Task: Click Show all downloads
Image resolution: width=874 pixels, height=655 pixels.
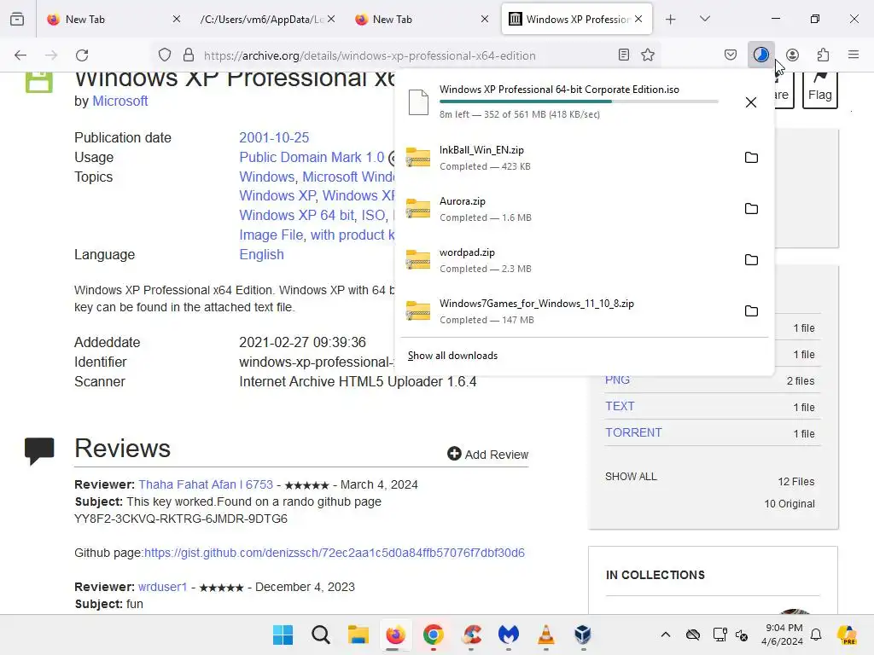Action: point(452,356)
